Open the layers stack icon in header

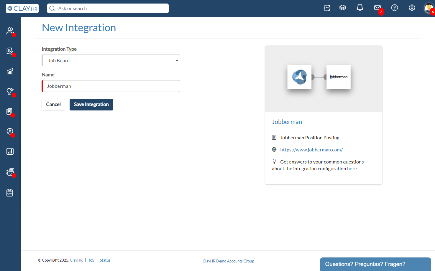(343, 8)
